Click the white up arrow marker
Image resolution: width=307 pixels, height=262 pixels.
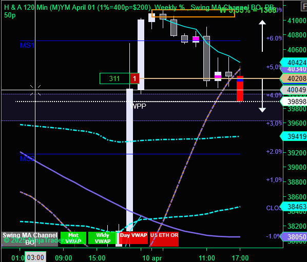(262, 36)
